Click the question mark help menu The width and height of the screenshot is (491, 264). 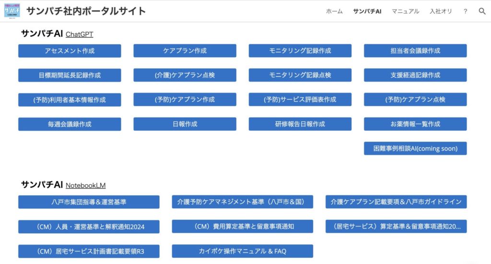click(465, 11)
